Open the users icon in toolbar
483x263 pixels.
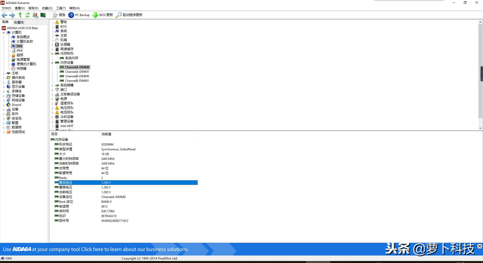point(35,15)
